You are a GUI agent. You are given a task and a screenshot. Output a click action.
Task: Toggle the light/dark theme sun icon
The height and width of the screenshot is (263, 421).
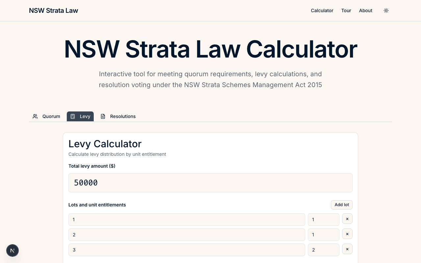(x=386, y=11)
